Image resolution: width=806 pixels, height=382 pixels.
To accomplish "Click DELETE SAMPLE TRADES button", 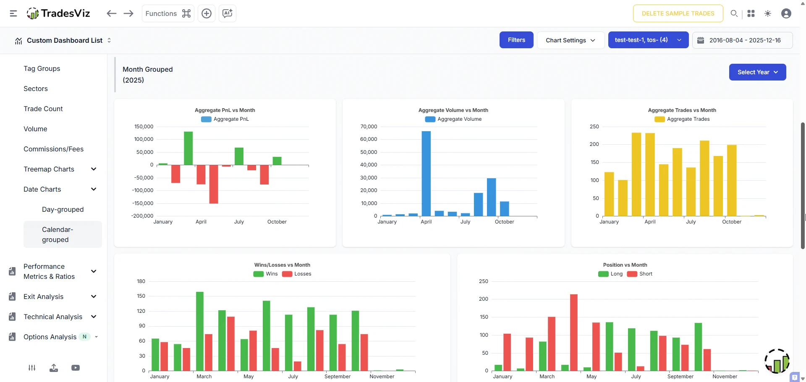I will [x=678, y=13].
